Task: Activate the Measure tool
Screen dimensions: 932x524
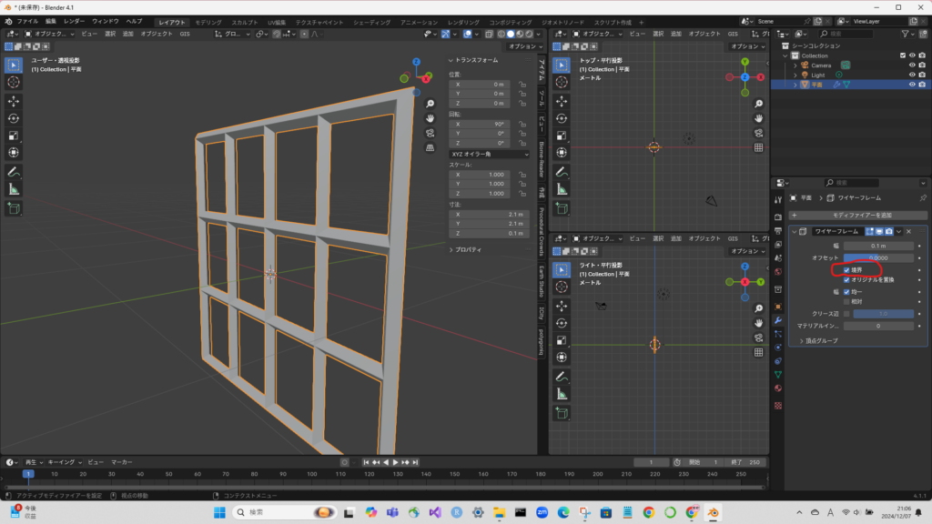Action: (x=14, y=189)
